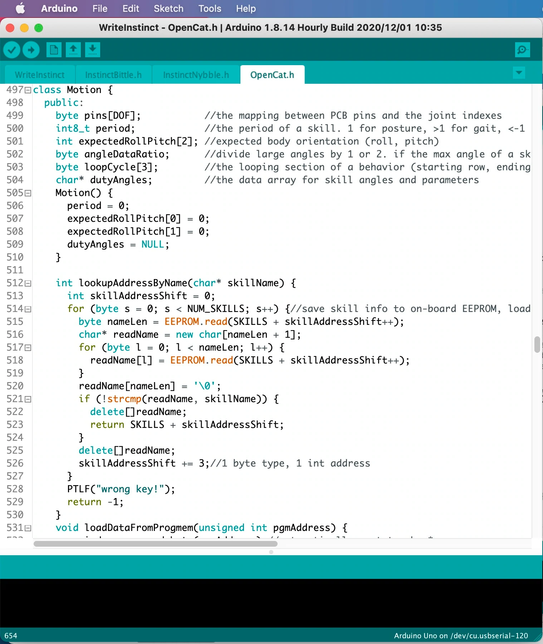543x644 pixels.
Task: Click 'byte loopCycle[3];' declaration
Action: 107,167
